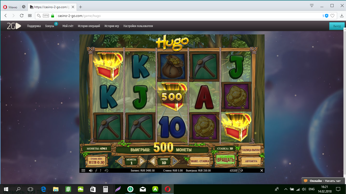Increase Монеты with plus arrow

coord(142,161)
